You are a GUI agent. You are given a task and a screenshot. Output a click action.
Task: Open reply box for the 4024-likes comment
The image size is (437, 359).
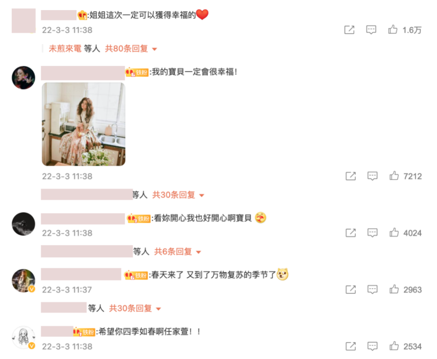tap(372, 232)
